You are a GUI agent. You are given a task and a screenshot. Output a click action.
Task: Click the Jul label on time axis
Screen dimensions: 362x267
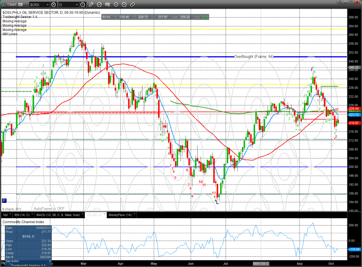226,264
